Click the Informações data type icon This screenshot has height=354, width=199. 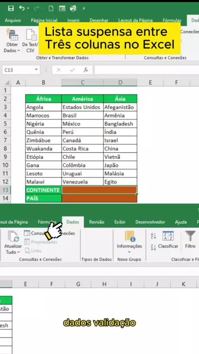[130, 236]
